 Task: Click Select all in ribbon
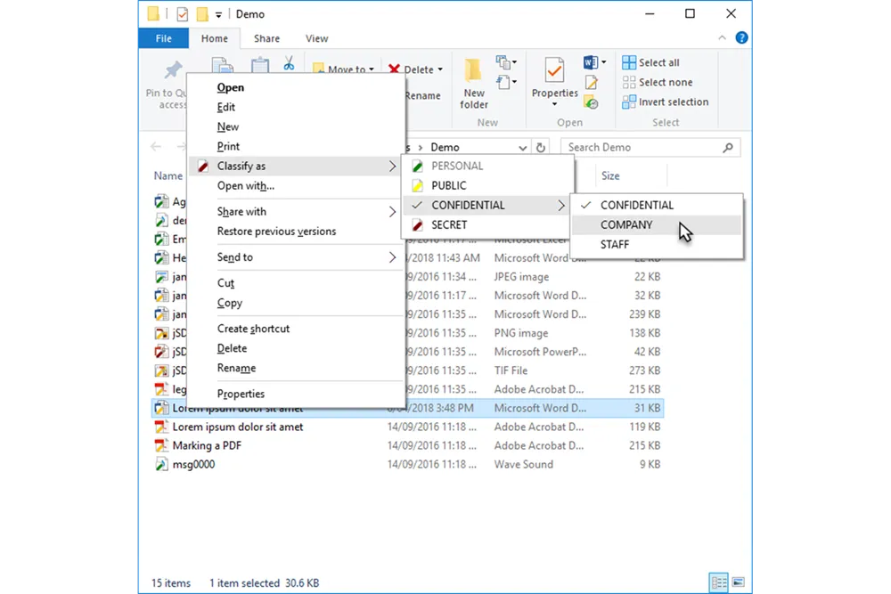point(658,62)
